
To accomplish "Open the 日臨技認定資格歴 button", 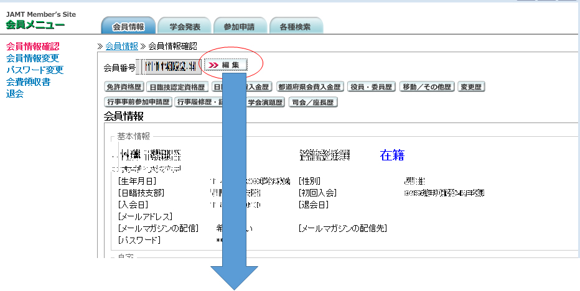I will pos(177,87).
